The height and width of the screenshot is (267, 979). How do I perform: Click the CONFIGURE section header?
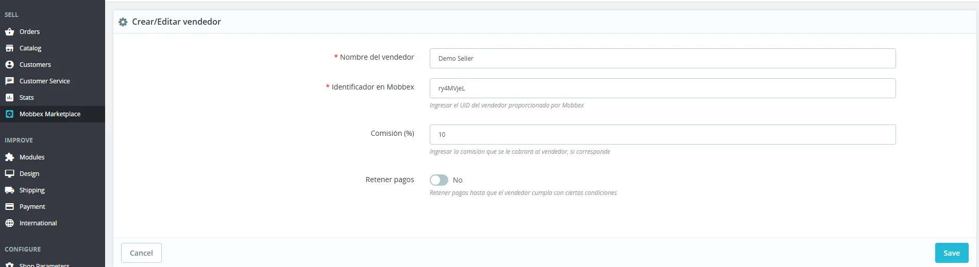point(23,250)
